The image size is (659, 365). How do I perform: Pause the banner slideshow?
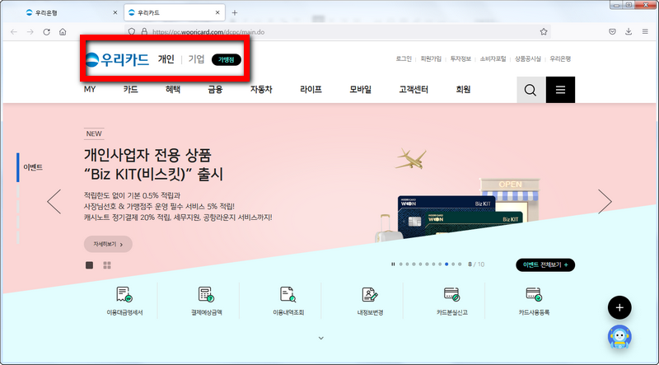(393, 264)
